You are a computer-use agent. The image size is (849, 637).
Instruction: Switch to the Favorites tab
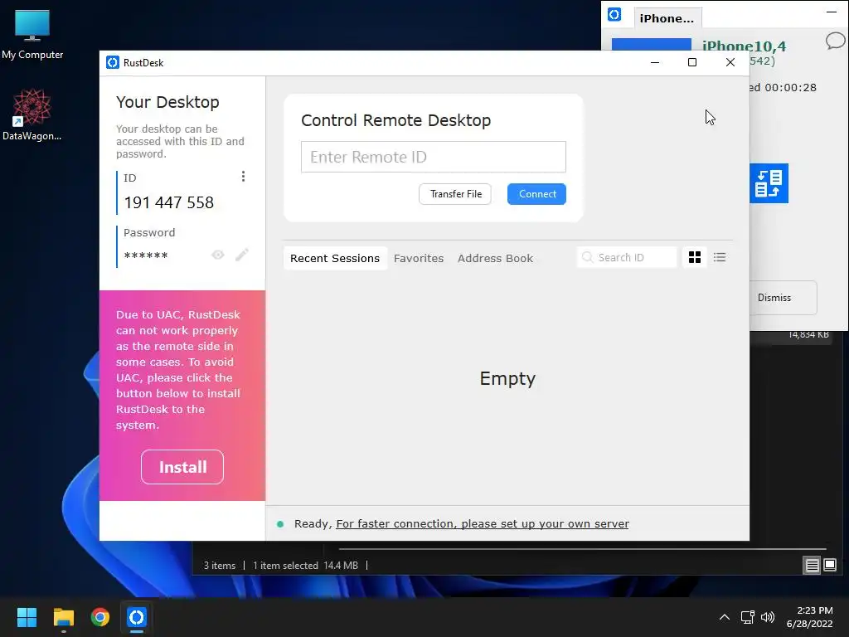419,259
